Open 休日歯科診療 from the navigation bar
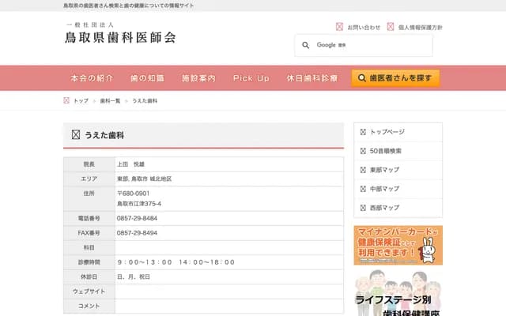Image resolution: width=506 pixels, height=316 pixels. pyautogui.click(x=312, y=79)
